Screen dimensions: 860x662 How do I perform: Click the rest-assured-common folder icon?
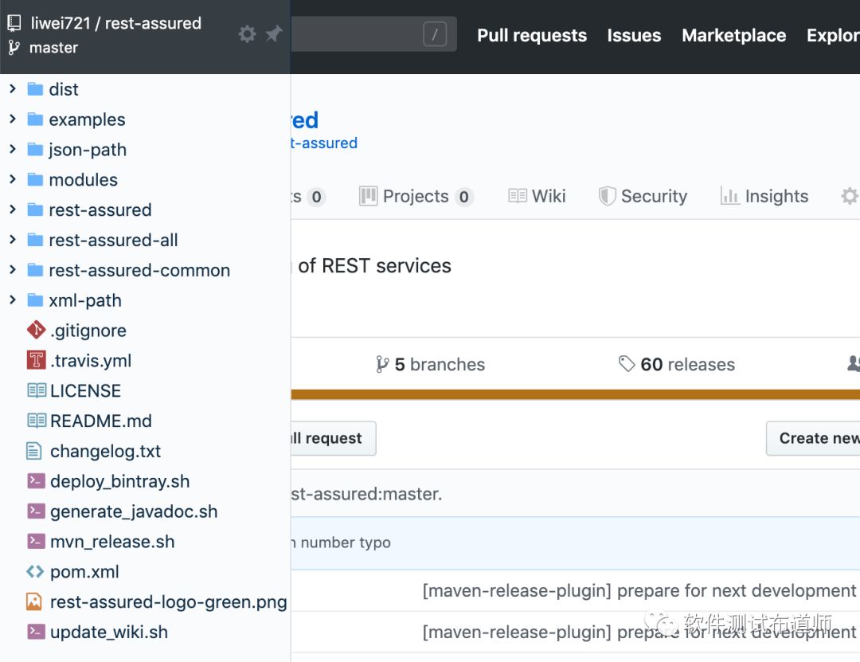coord(35,270)
